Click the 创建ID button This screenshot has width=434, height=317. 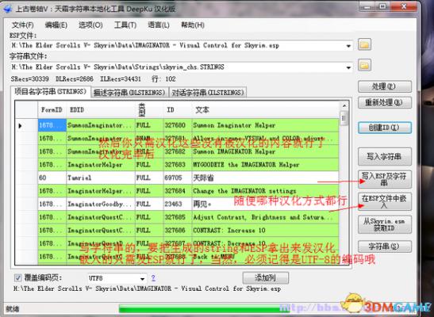click(x=385, y=128)
